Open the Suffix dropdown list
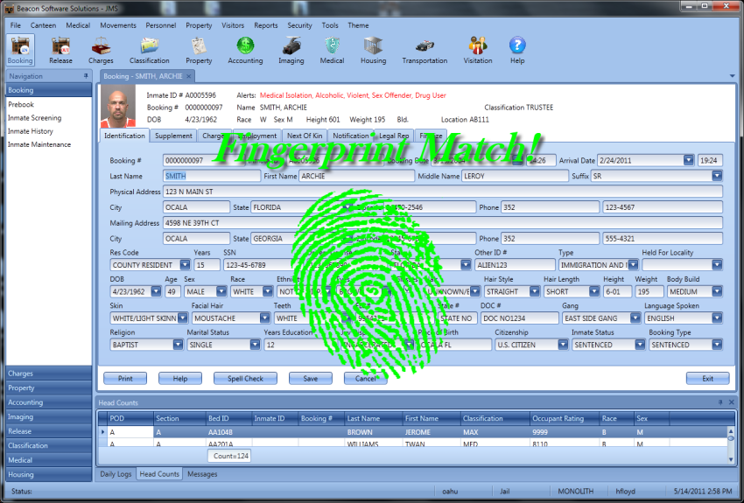 point(716,176)
